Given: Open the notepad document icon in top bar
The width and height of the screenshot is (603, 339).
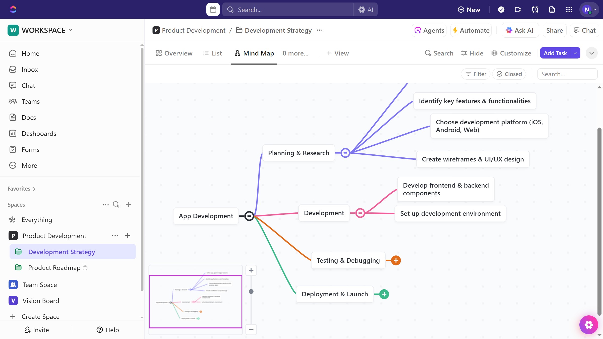Looking at the screenshot, I should click(552, 9).
